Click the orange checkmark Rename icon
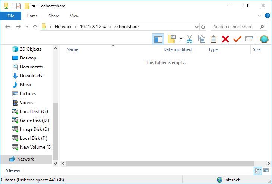 [x=237, y=39]
